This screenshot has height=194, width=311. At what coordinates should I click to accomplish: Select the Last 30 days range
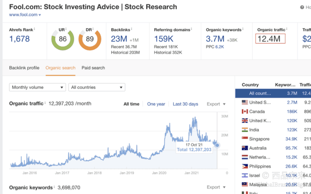pyautogui.click(x=185, y=104)
